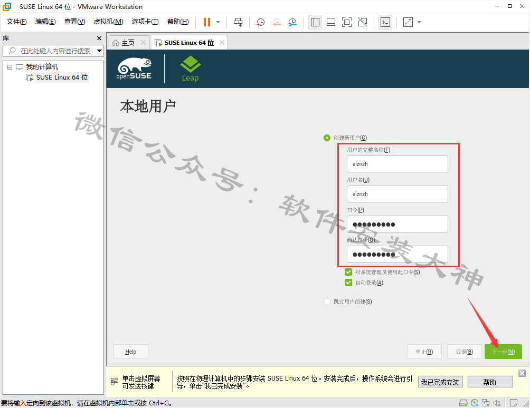Open the 选项卡(T) menu
Viewport: 530px width, 408px height.
pos(145,22)
